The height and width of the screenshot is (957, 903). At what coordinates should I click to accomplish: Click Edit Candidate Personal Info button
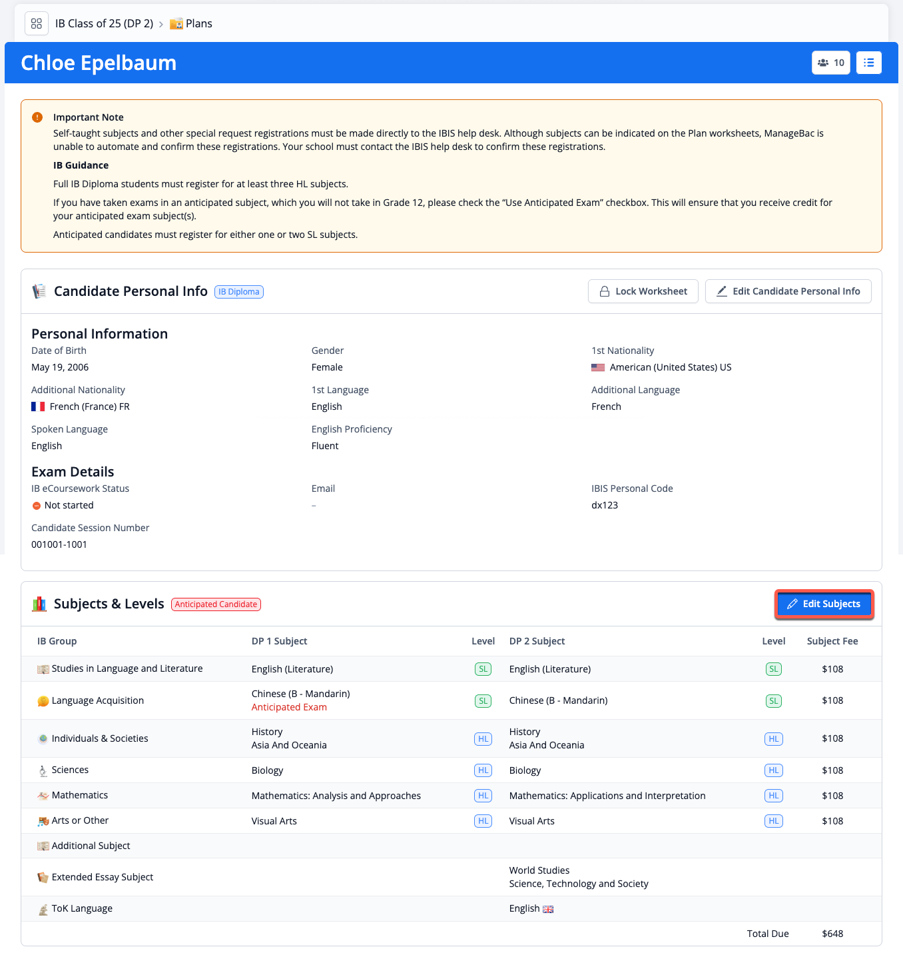788,291
